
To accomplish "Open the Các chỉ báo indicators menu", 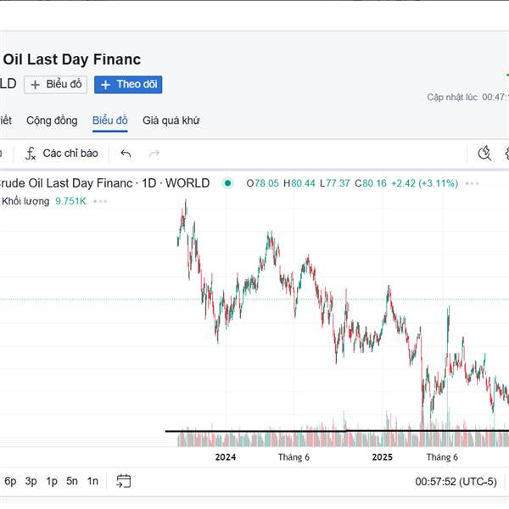I will [62, 154].
